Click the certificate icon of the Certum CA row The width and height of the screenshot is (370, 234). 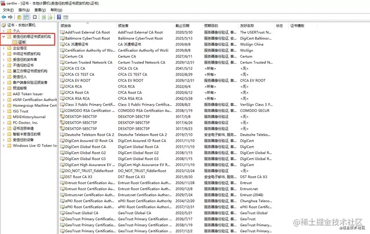tap(62, 56)
